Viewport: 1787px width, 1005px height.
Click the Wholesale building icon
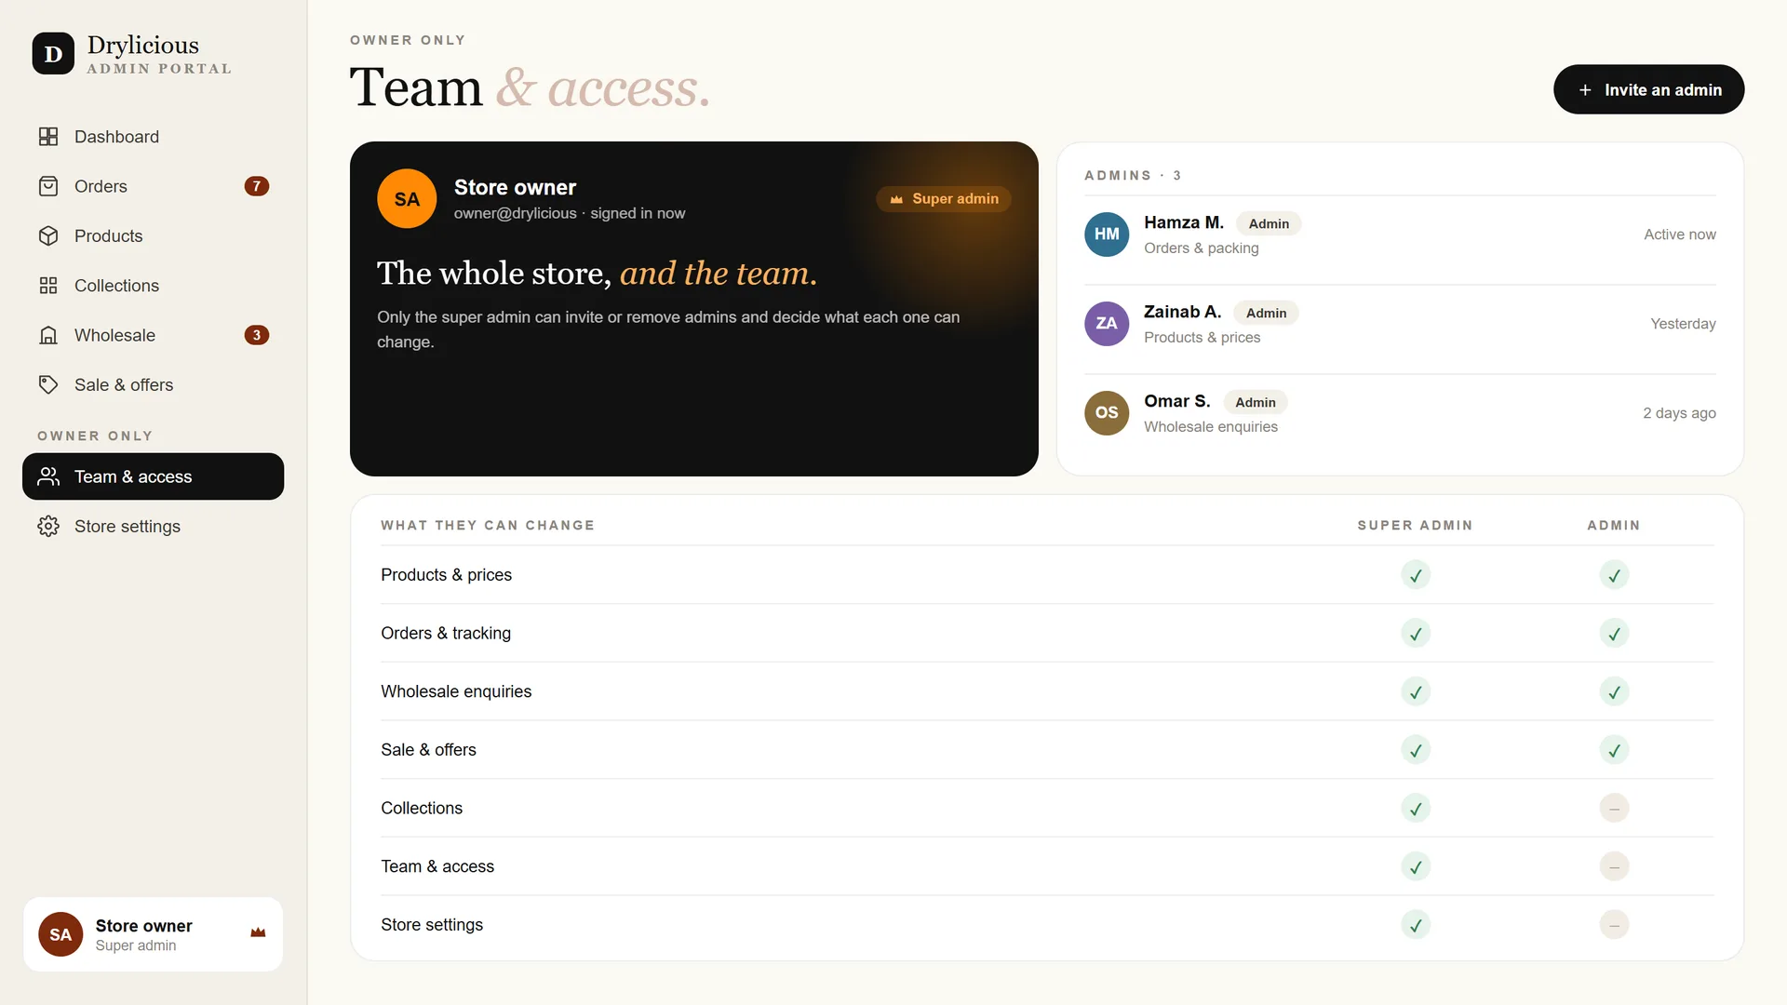coord(48,335)
